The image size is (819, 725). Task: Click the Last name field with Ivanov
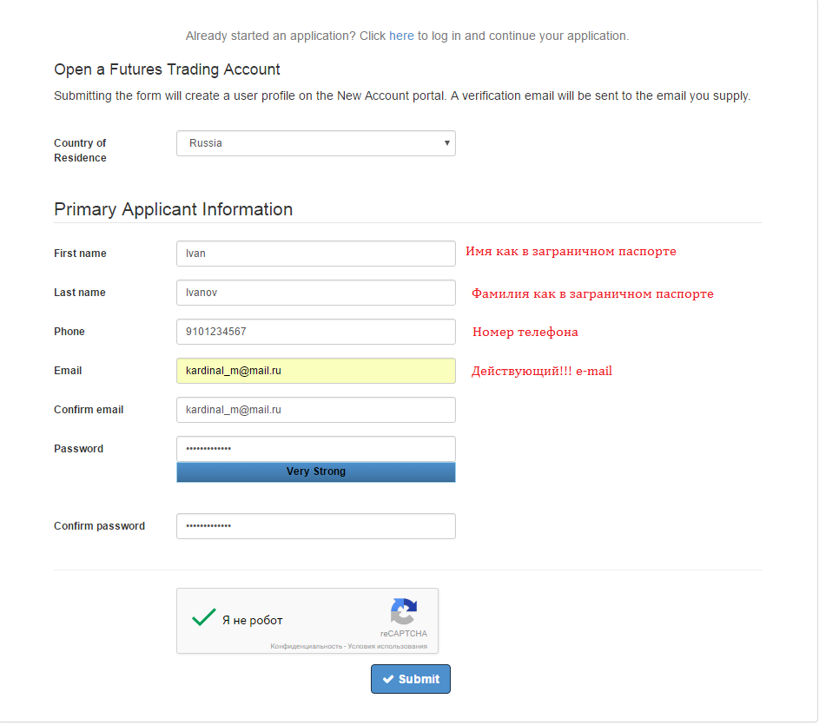click(x=316, y=293)
